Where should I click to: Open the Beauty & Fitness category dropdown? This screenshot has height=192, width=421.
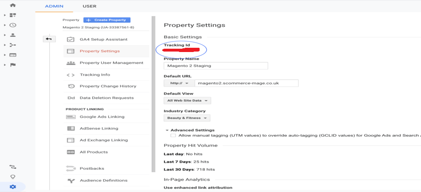click(187, 118)
